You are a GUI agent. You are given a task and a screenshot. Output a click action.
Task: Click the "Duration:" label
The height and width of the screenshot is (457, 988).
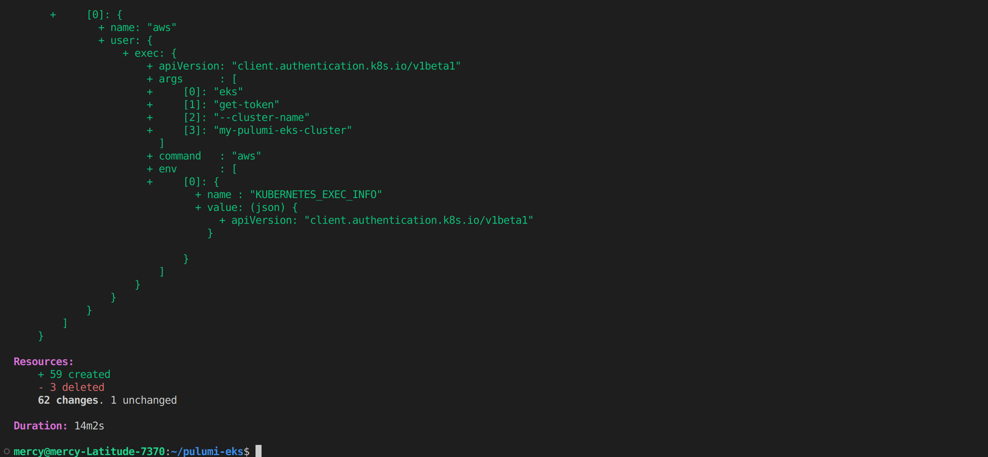pyautogui.click(x=40, y=426)
